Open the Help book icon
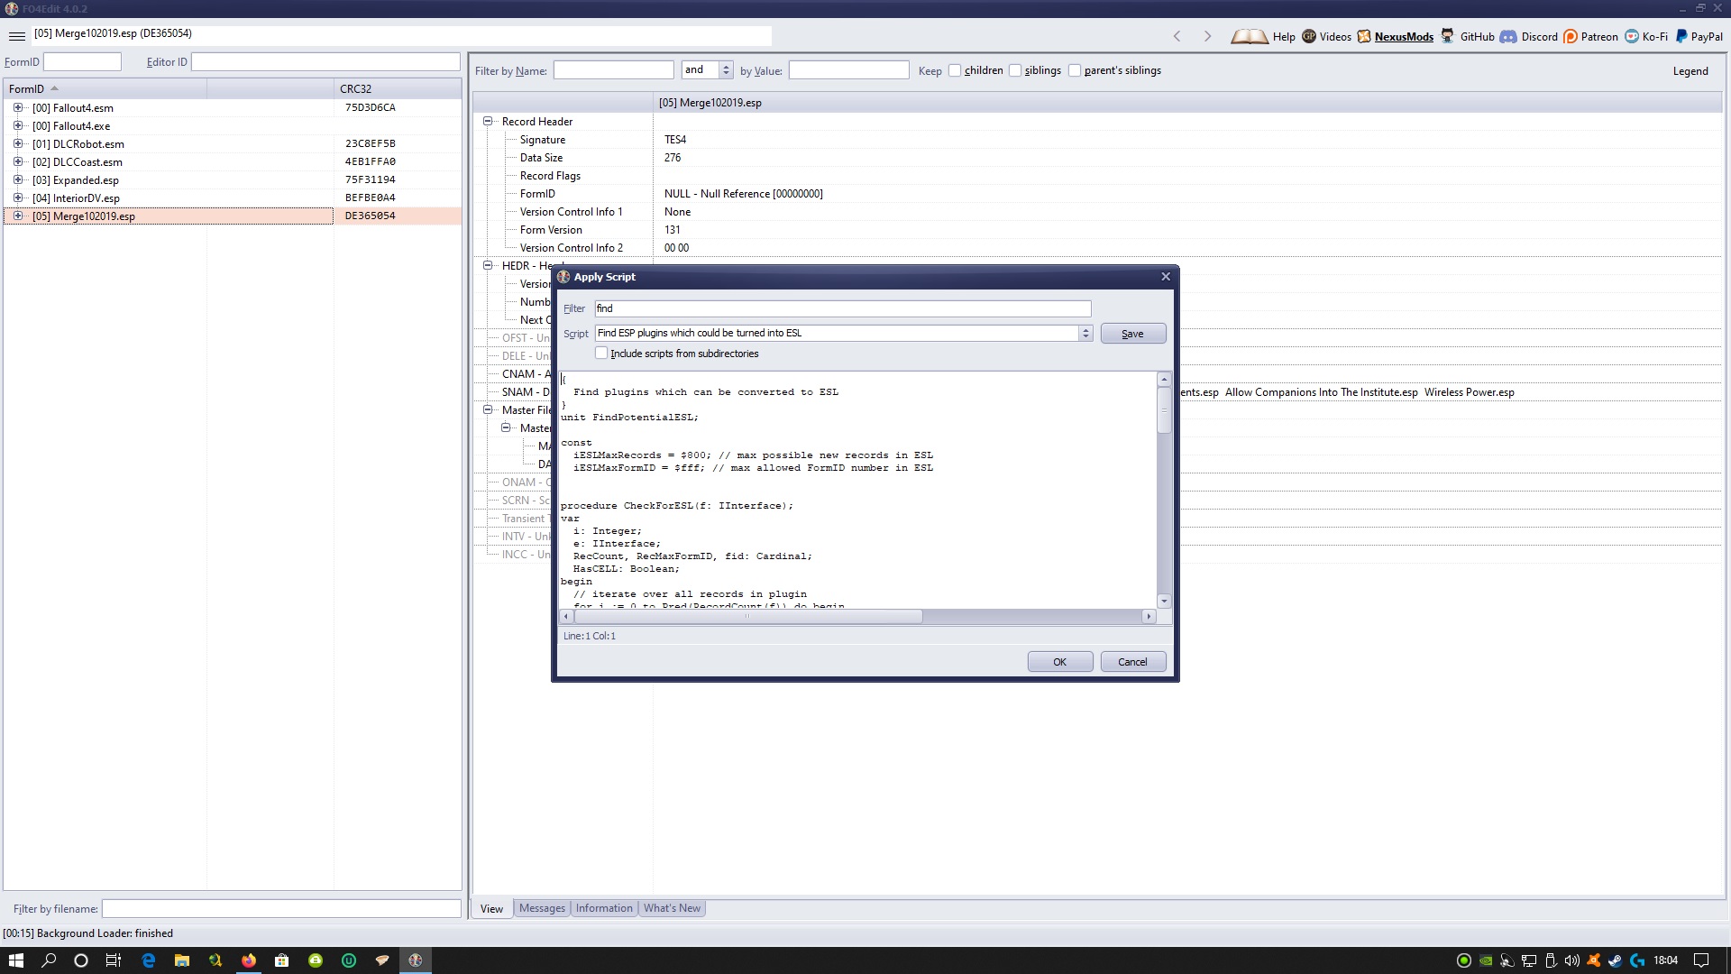The width and height of the screenshot is (1731, 974). click(x=1250, y=36)
